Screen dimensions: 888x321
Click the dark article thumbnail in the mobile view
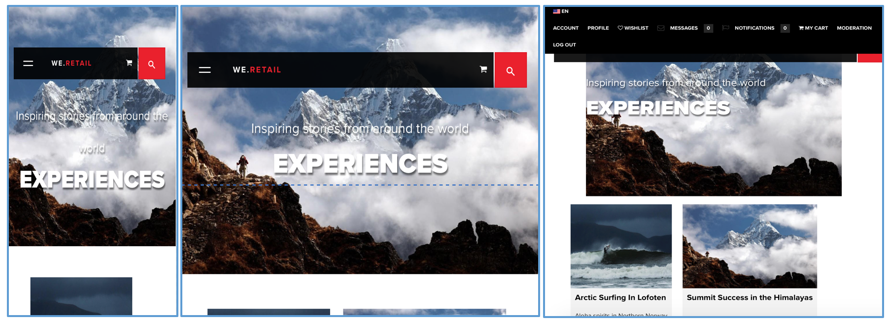tap(81, 296)
